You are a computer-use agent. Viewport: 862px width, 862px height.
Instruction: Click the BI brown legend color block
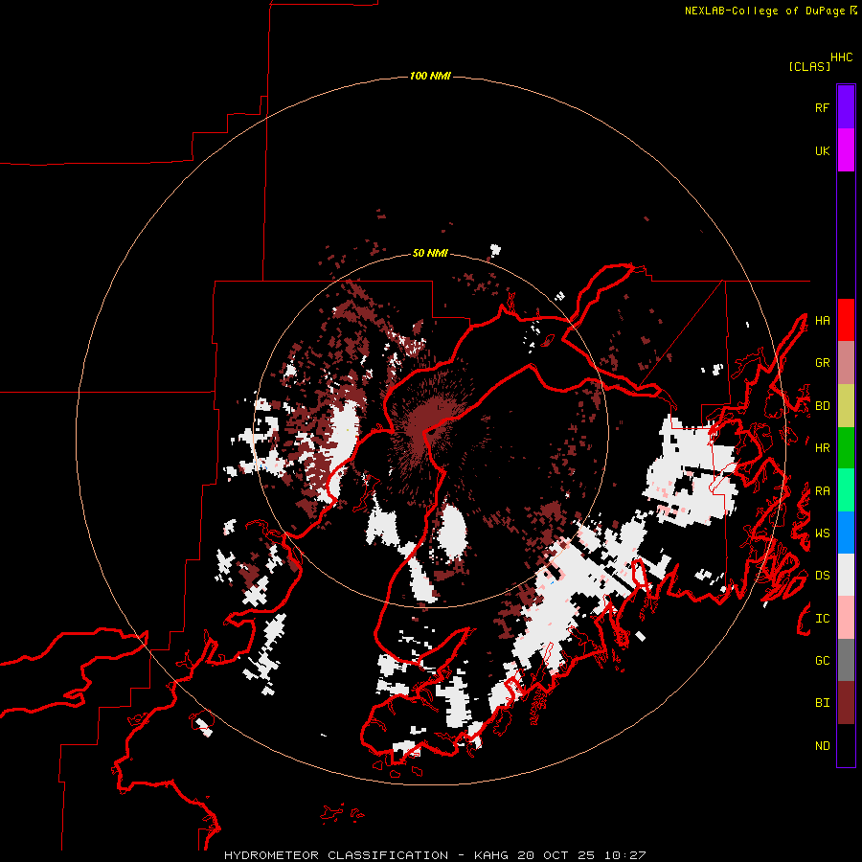(846, 703)
